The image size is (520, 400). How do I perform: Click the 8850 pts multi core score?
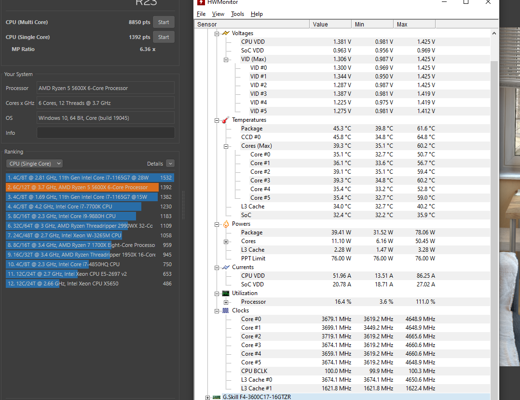(139, 22)
